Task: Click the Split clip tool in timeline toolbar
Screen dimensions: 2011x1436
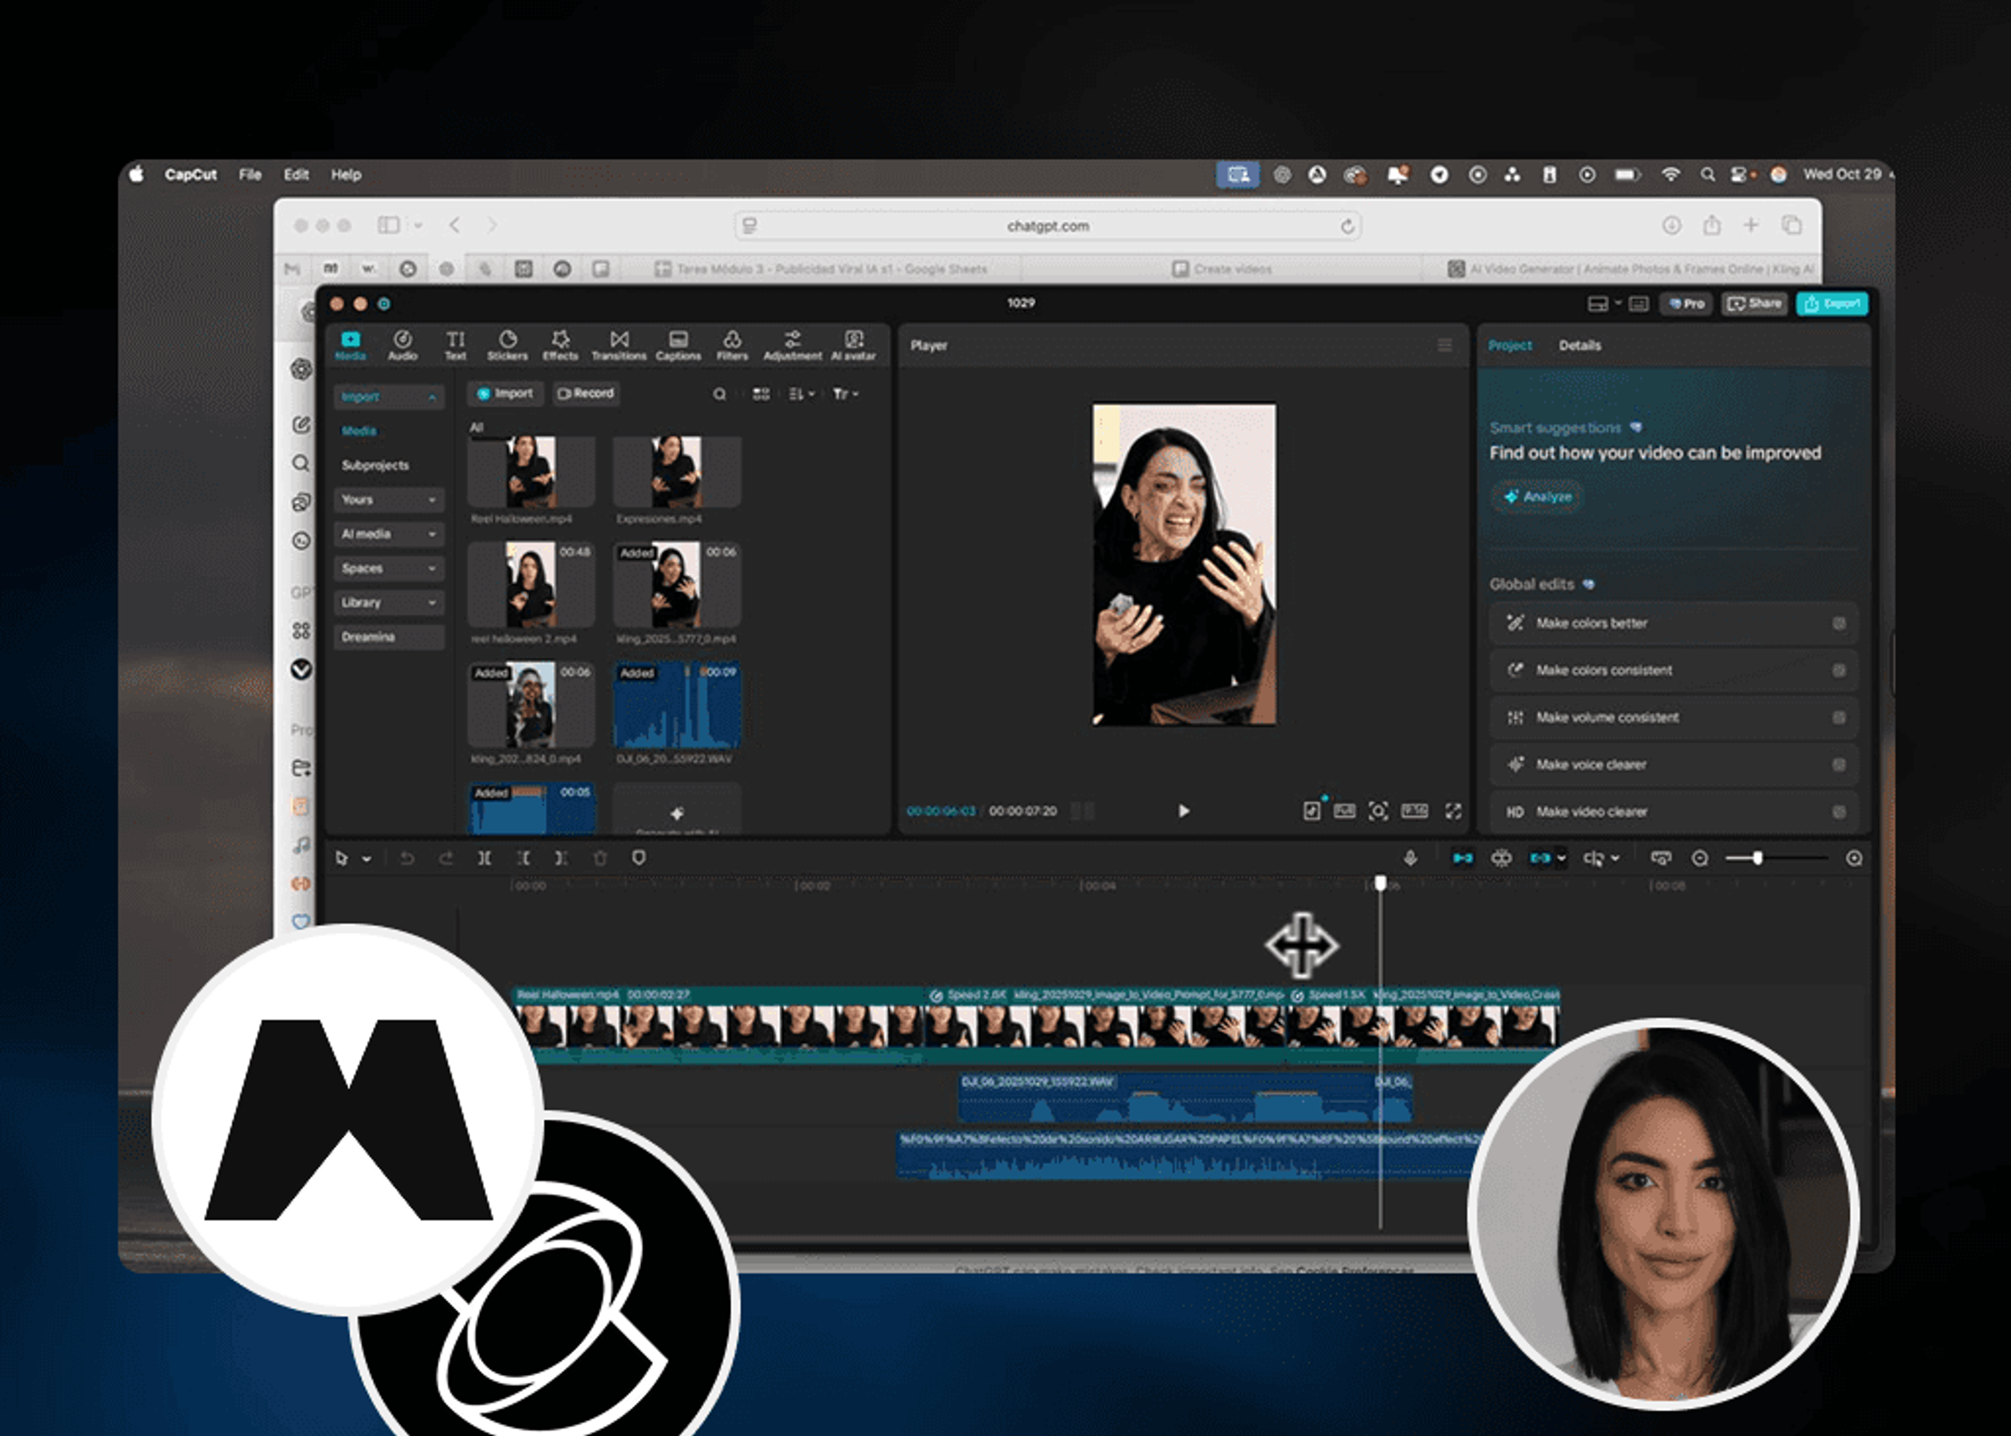Action: (484, 858)
